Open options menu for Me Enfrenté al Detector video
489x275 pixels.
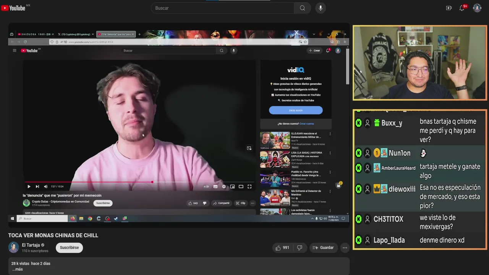(330, 191)
